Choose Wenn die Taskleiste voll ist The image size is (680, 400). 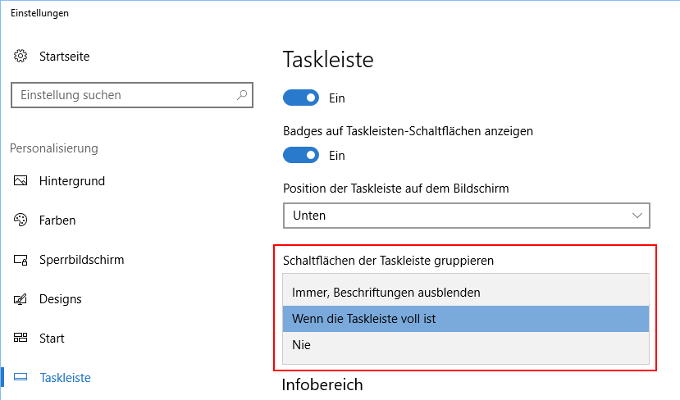coord(466,319)
